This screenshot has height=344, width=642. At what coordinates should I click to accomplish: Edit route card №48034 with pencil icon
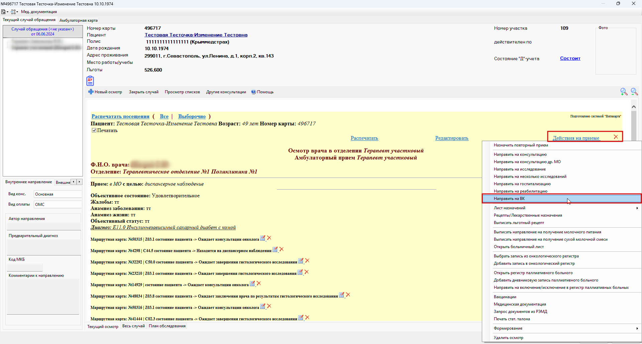341,295
